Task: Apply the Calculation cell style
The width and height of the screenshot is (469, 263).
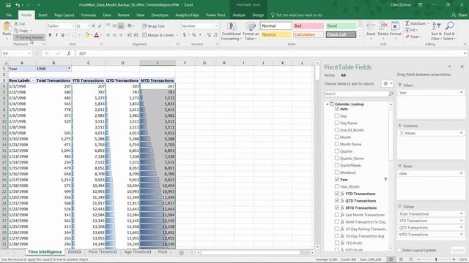Action: [x=308, y=34]
